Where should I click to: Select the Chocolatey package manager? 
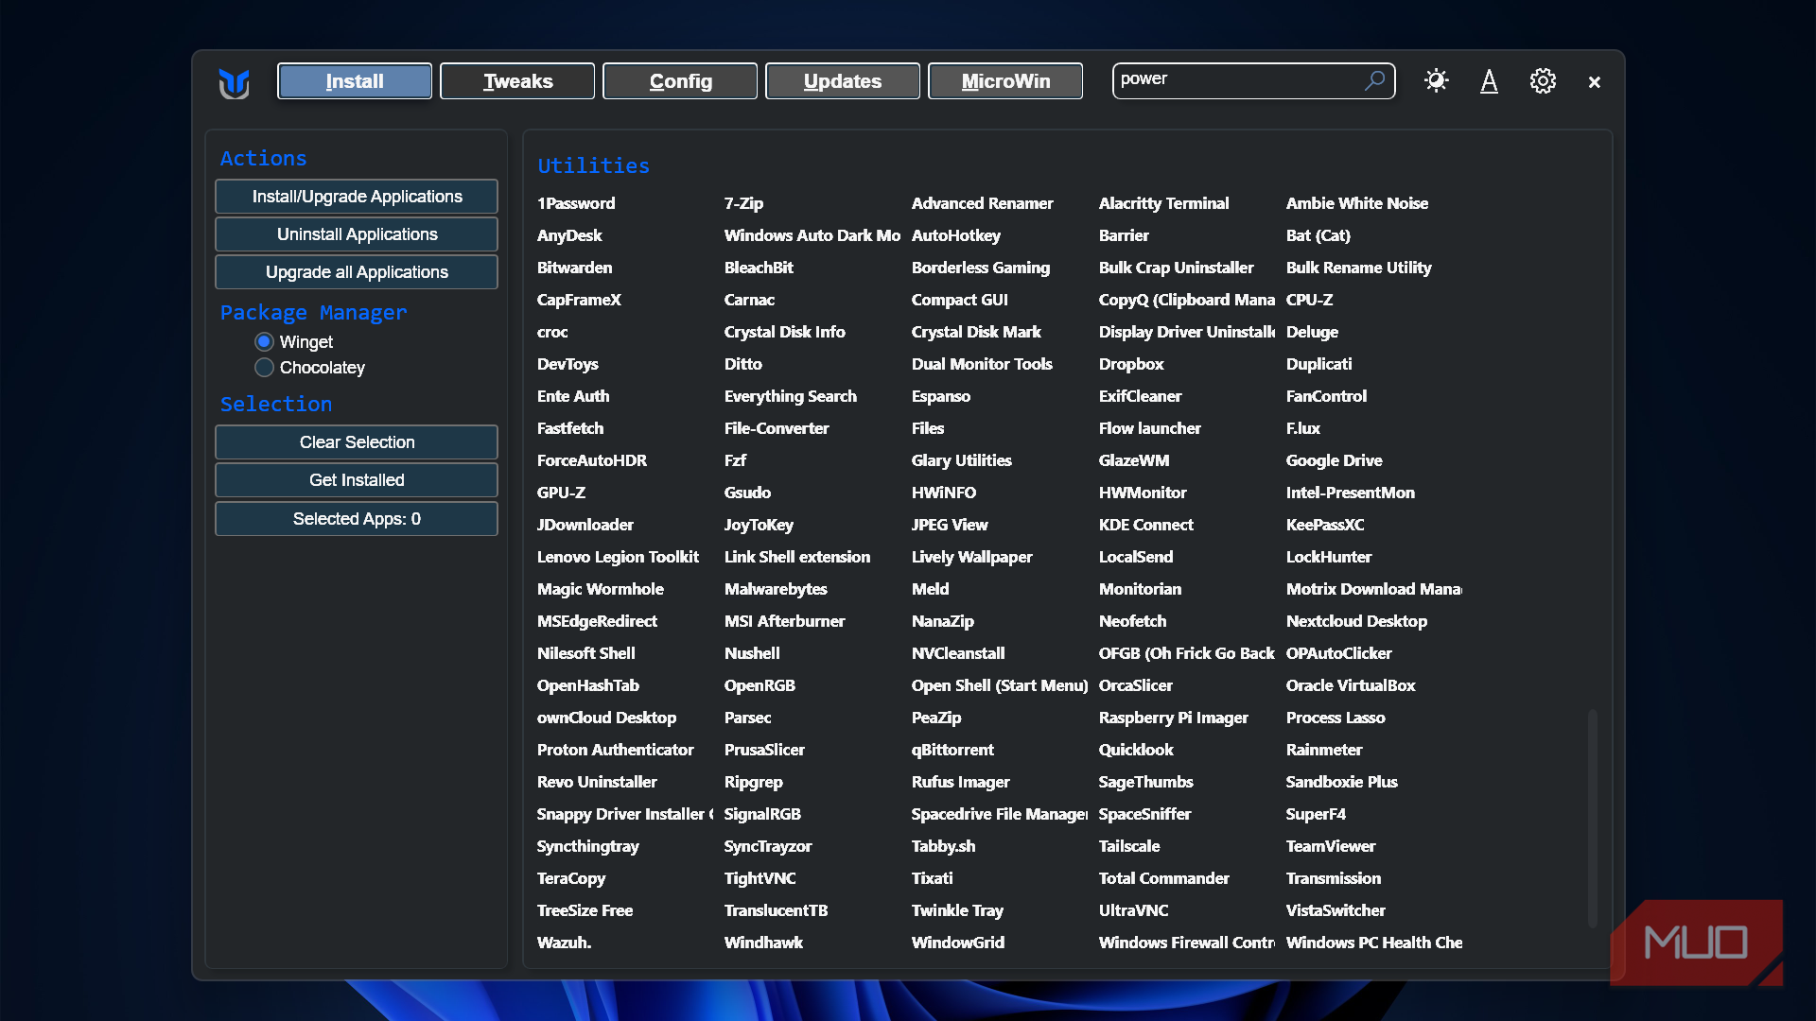point(265,367)
